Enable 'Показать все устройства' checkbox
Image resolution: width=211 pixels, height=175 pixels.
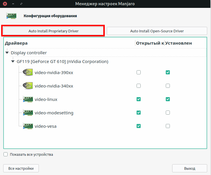[6, 154]
